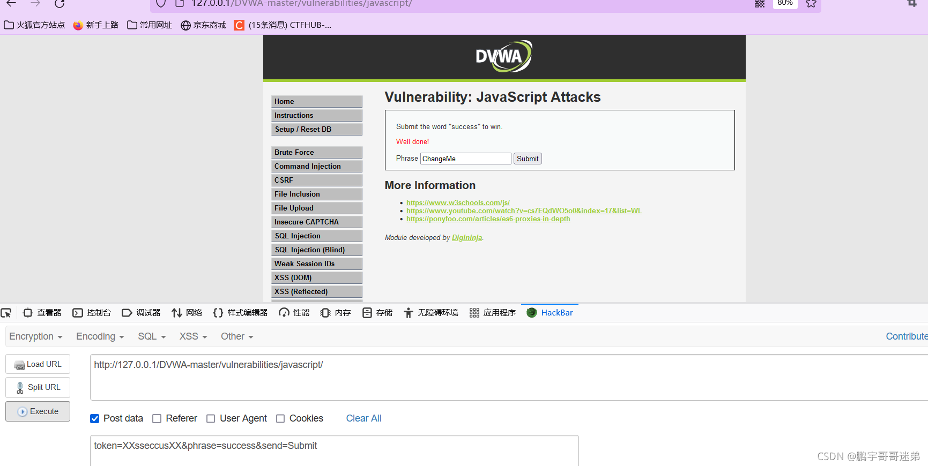Viewport: 928px width, 466px height.
Task: Open the 新手上路 Firefox bookmark
Action: (96, 25)
